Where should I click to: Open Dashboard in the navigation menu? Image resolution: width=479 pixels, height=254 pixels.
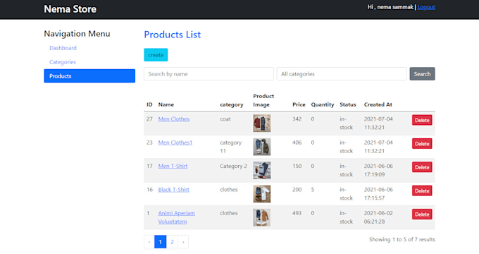point(63,48)
